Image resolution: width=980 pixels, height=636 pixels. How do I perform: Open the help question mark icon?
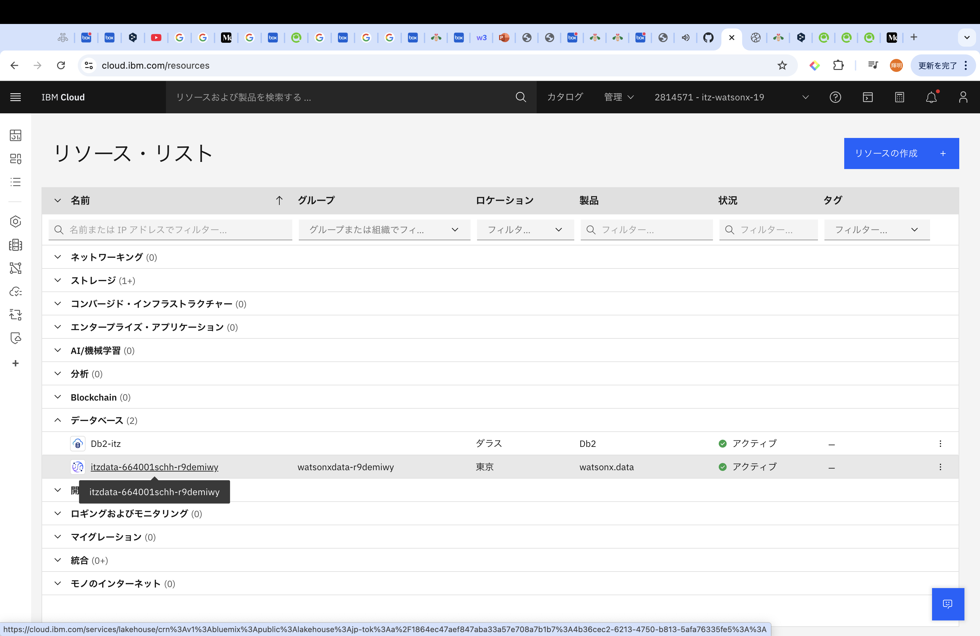point(835,97)
